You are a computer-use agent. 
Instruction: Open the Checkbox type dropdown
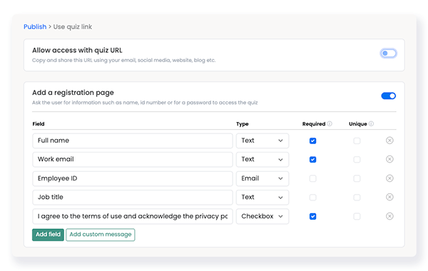[x=263, y=216]
